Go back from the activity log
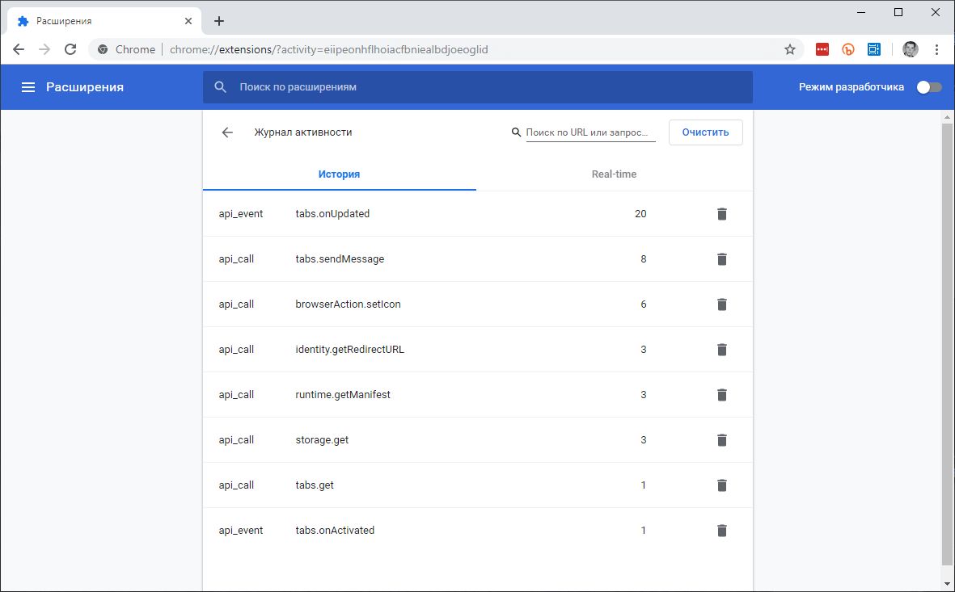 click(227, 132)
